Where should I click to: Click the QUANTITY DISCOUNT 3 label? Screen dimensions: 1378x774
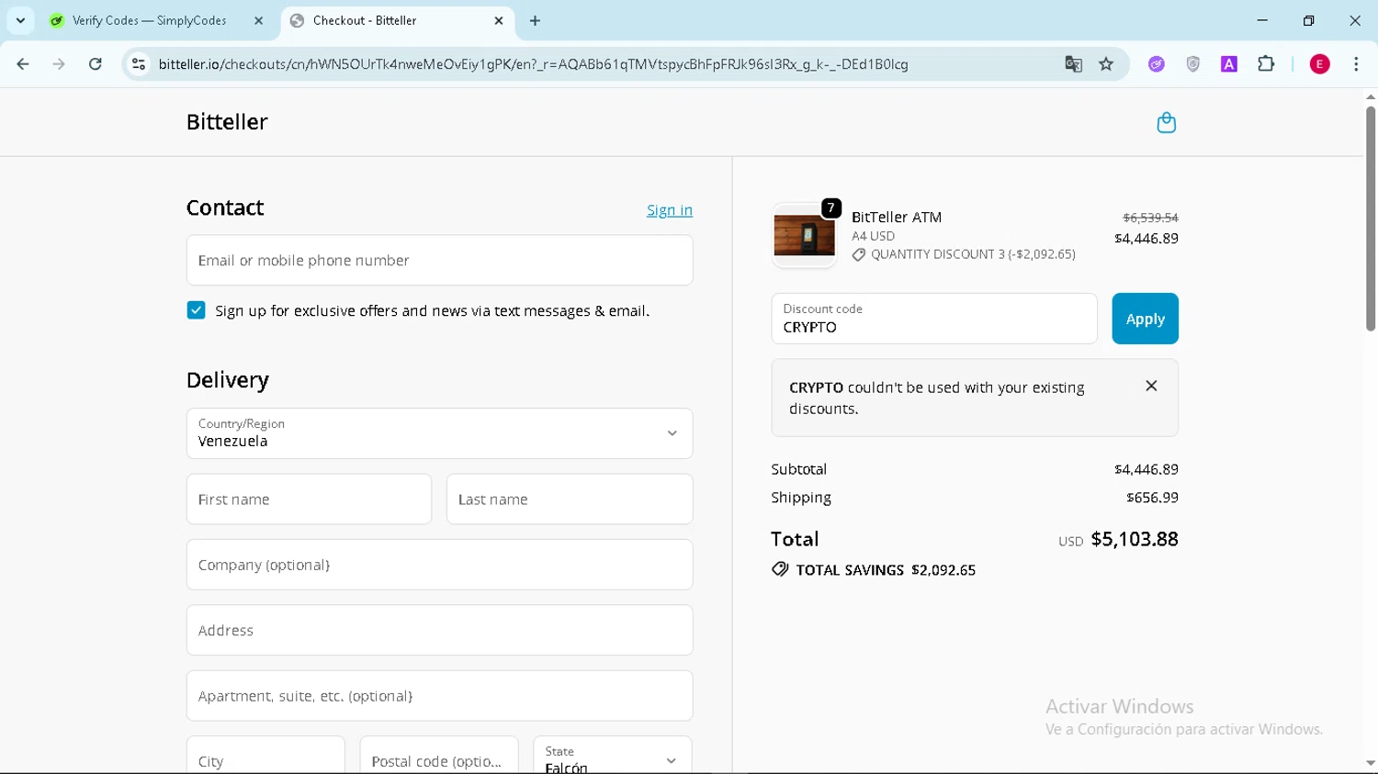point(973,254)
